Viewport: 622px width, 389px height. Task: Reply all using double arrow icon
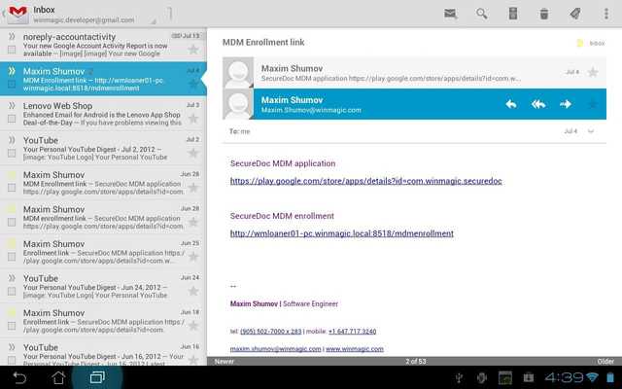coord(538,104)
